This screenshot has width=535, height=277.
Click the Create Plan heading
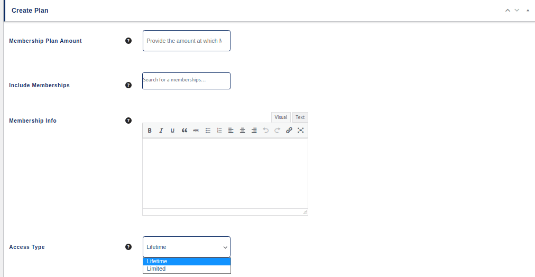[30, 11]
